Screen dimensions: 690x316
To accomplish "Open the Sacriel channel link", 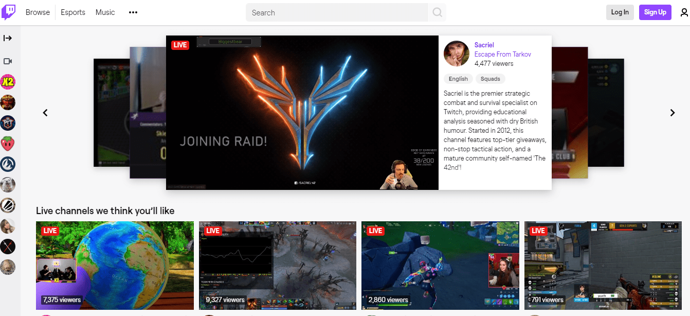I will click(x=484, y=45).
